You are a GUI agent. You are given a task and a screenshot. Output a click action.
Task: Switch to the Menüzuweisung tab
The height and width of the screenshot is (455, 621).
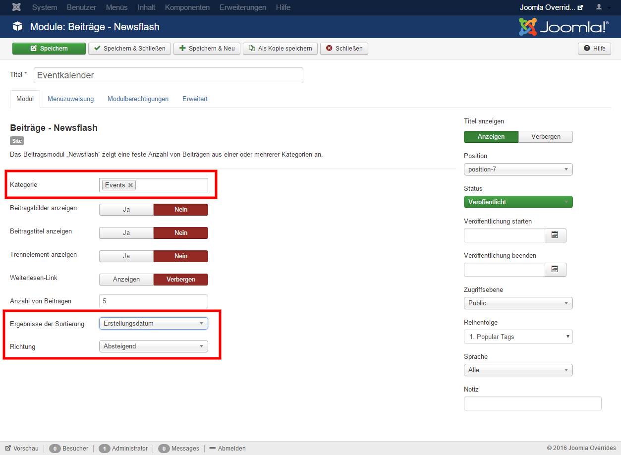70,99
